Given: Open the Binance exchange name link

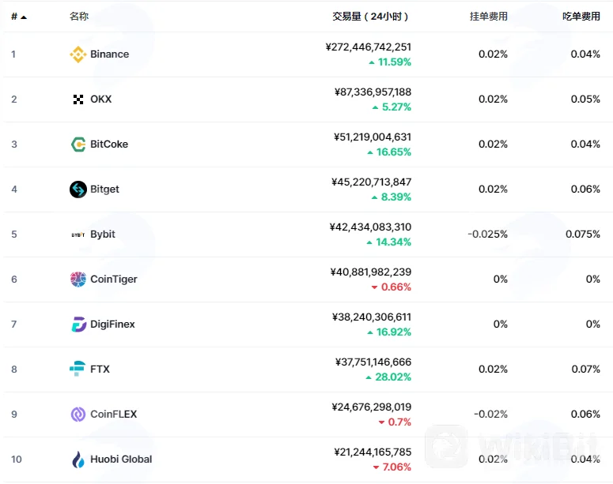Looking at the screenshot, I should (109, 54).
